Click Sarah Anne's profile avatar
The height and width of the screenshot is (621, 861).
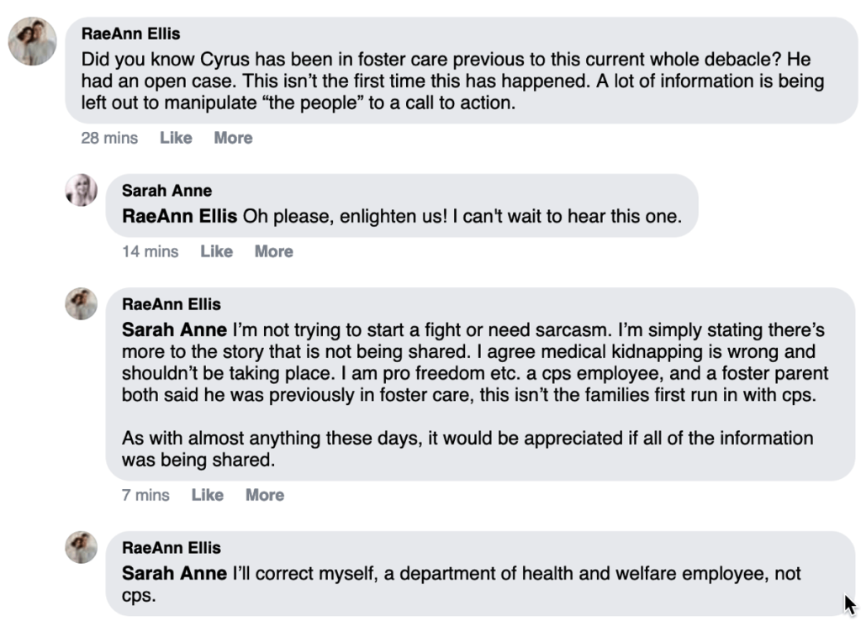click(x=81, y=190)
